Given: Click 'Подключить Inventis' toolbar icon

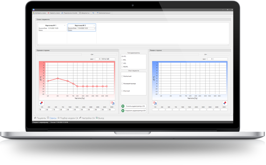Looking at the screenshot, I should pyautogui.click(x=62, y=13).
